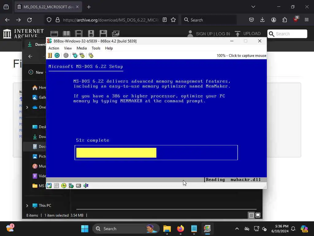314x236 pixels.
Task: Send Ctrl+Alt+Del via teal keyboard icon
Action: [x=75, y=55]
